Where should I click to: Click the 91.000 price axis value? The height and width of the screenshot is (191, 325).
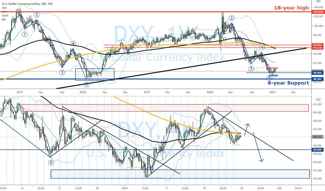pos(318,105)
